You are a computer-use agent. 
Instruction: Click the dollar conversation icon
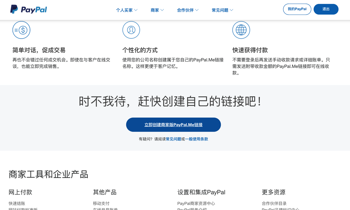point(21,30)
